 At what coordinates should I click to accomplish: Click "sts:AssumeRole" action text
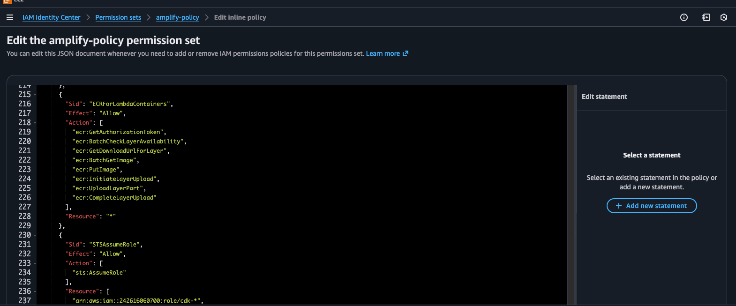(x=99, y=273)
